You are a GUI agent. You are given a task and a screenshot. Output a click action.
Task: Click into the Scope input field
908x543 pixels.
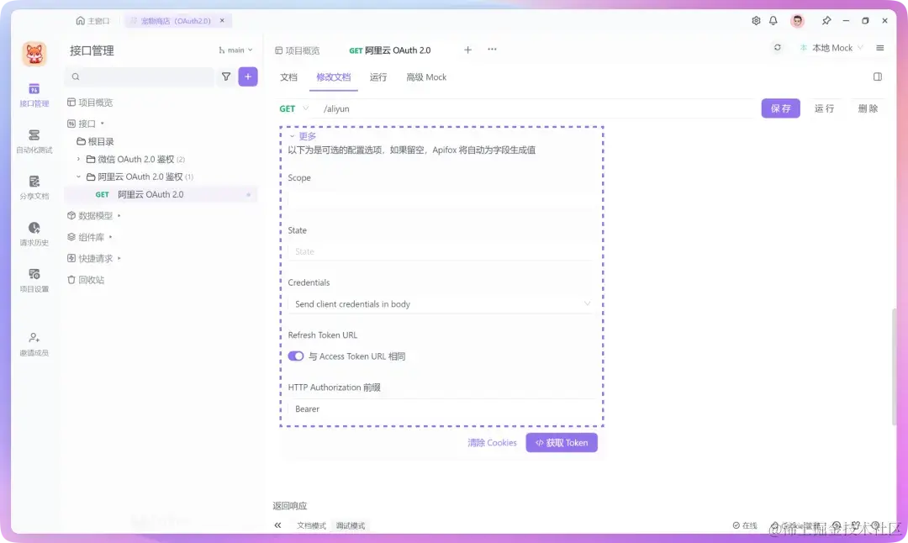pos(442,199)
